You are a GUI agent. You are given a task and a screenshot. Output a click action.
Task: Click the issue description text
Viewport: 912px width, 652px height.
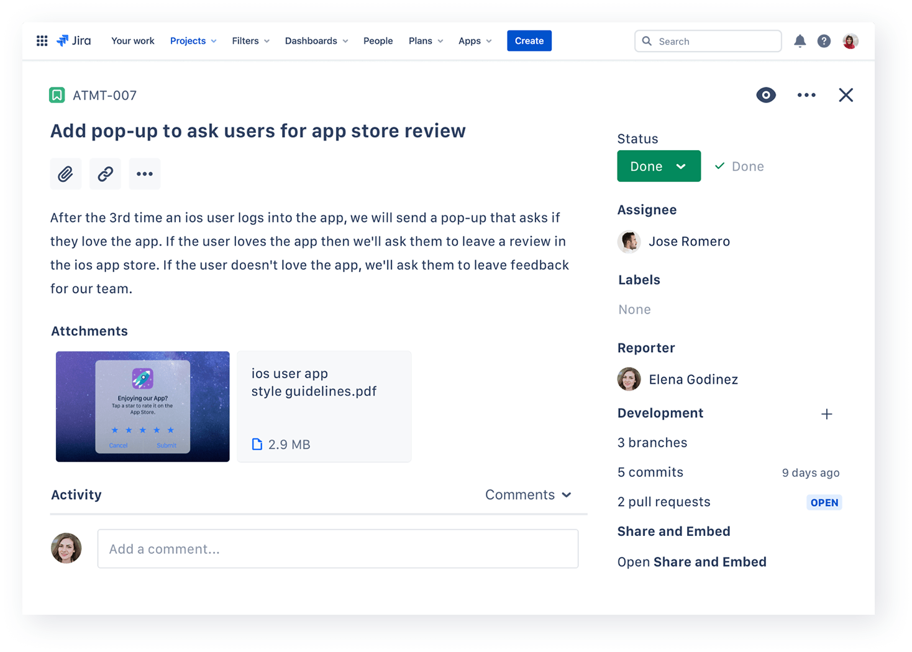tap(309, 253)
